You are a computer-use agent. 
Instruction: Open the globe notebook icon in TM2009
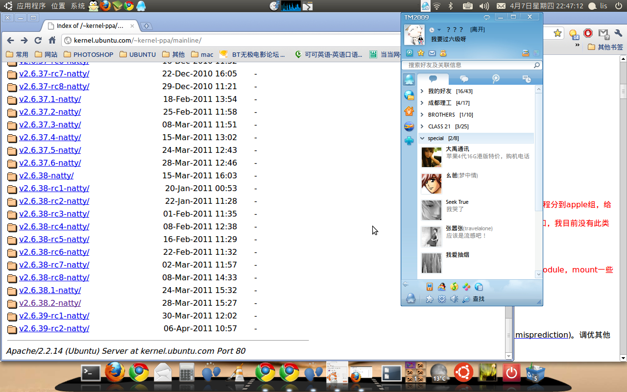tap(479, 287)
